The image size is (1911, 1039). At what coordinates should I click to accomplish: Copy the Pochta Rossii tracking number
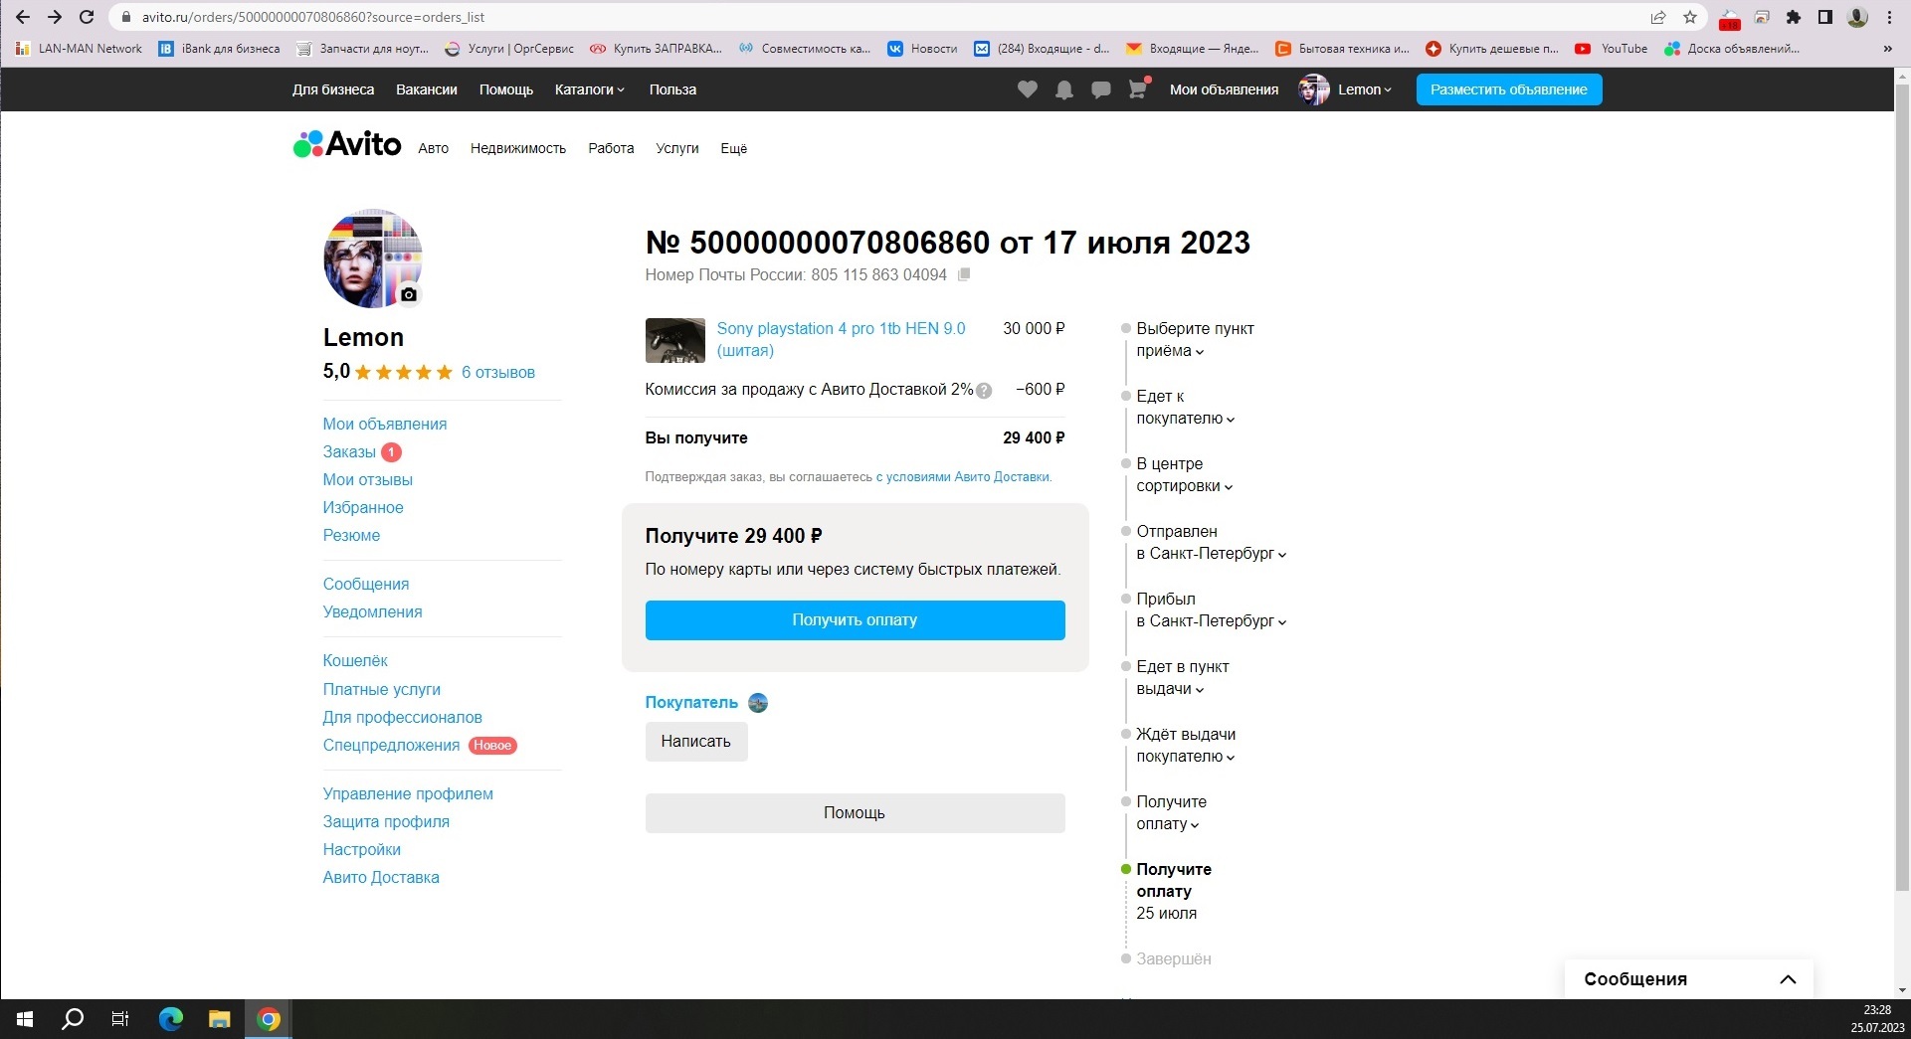964,275
